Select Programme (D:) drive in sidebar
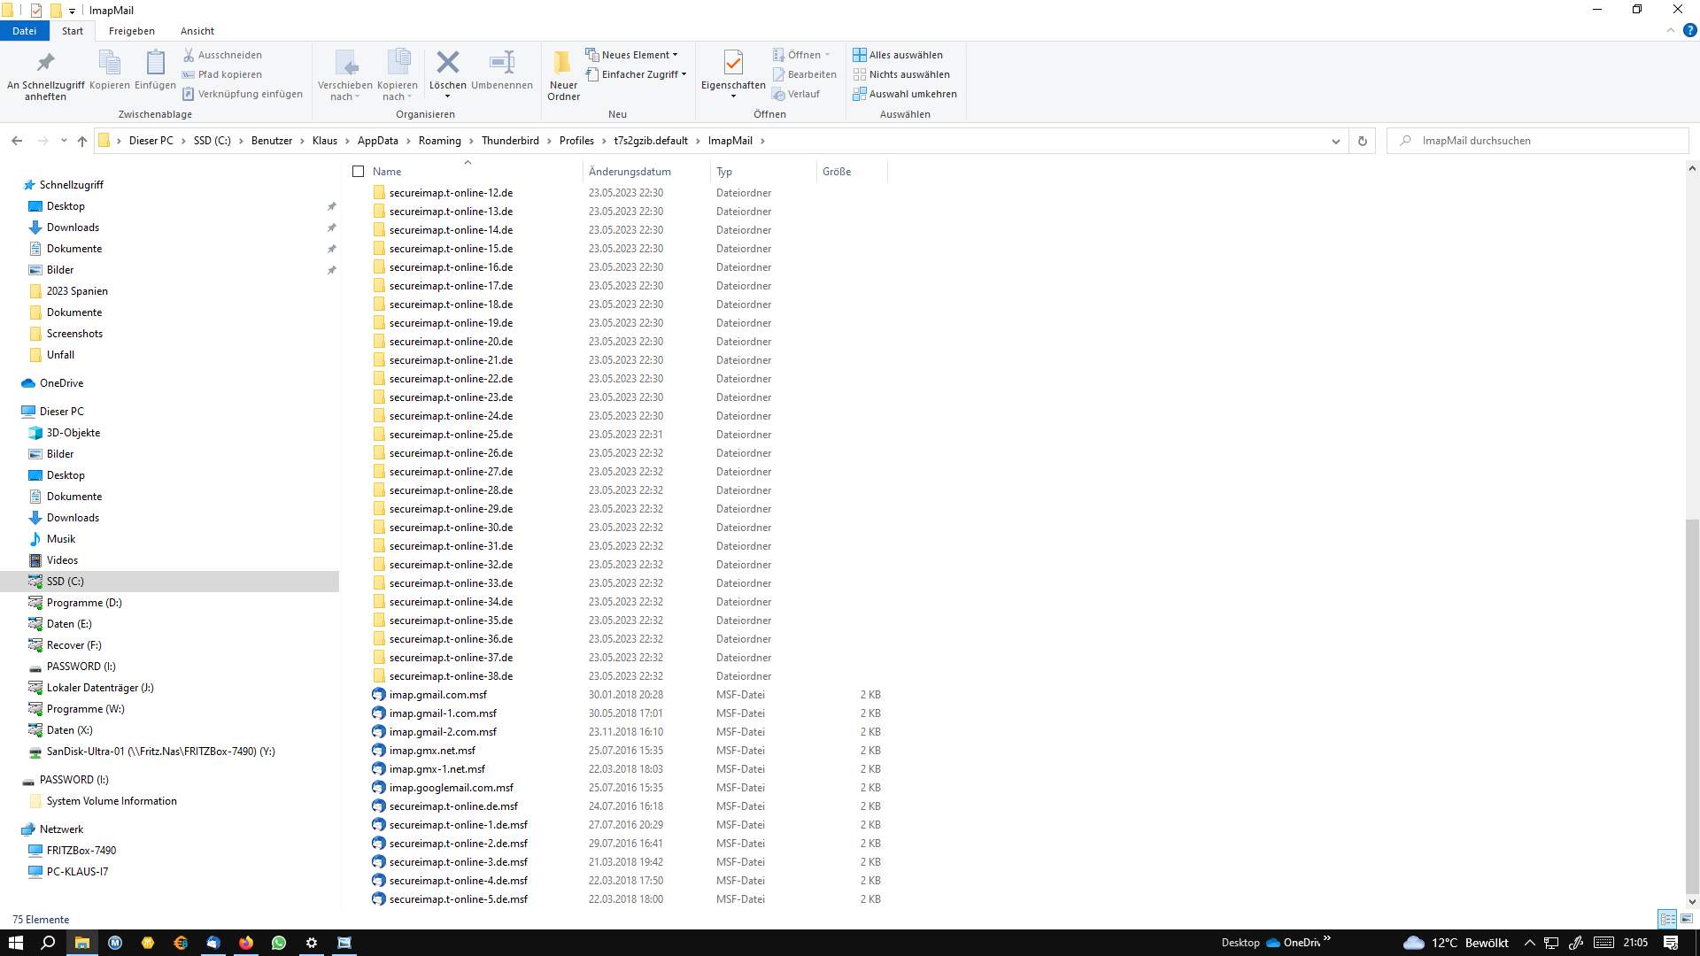 [84, 603]
